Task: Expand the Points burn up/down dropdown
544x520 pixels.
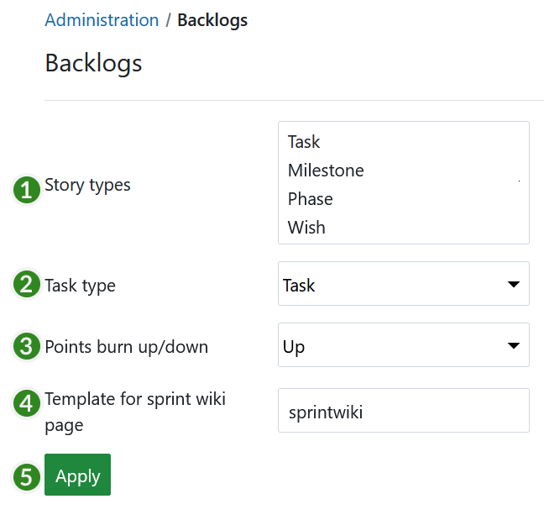Action: 403,345
